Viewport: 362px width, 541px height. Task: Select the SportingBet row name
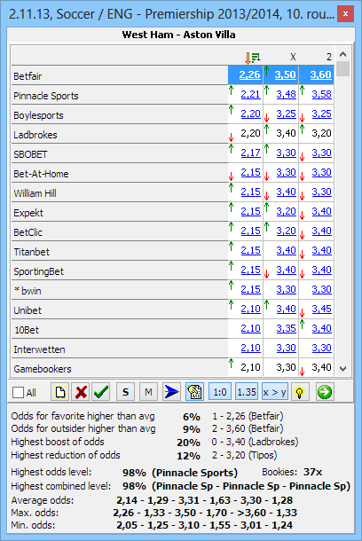pyautogui.click(x=39, y=271)
